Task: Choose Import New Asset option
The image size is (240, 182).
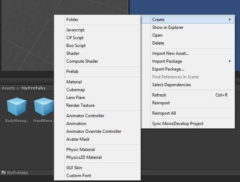Action: 170,53
